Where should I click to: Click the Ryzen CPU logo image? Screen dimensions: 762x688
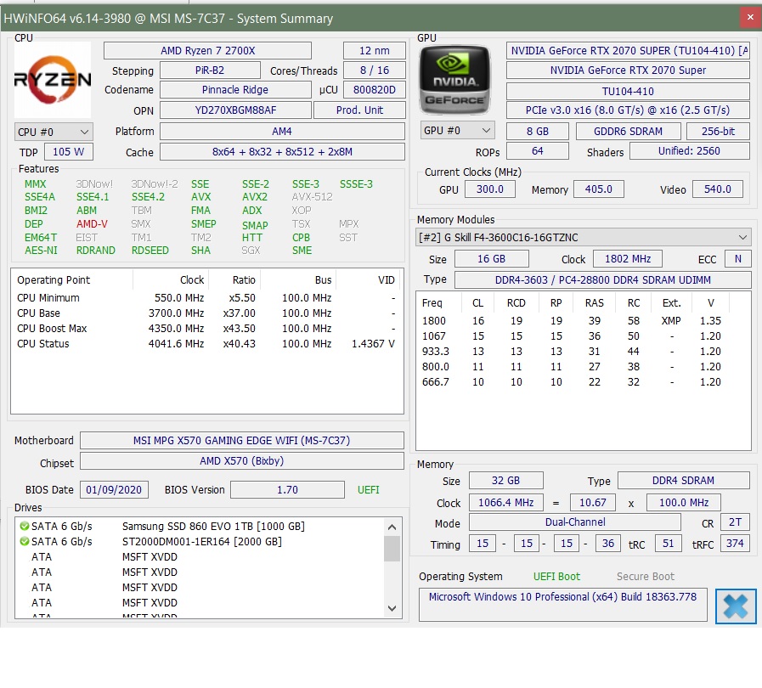pyautogui.click(x=53, y=80)
